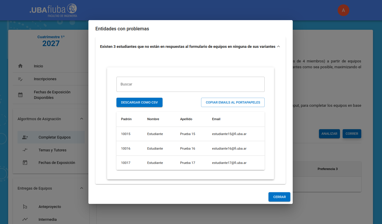Go to Temas y Tutores

[53, 150]
